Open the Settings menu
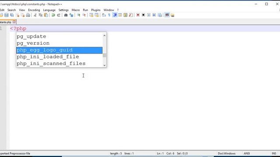Image resolution: width=280 pixels, height=157 pixels. (x=63, y=10)
